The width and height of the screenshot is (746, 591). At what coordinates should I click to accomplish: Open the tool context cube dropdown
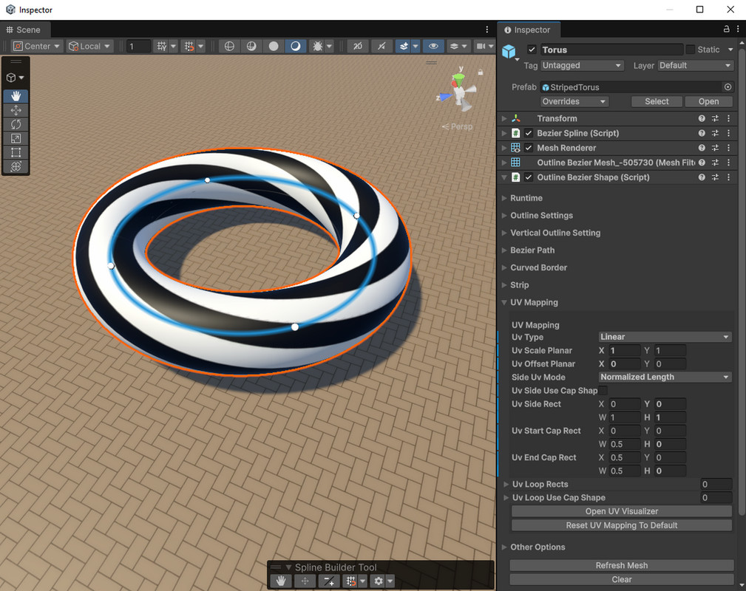(16, 77)
